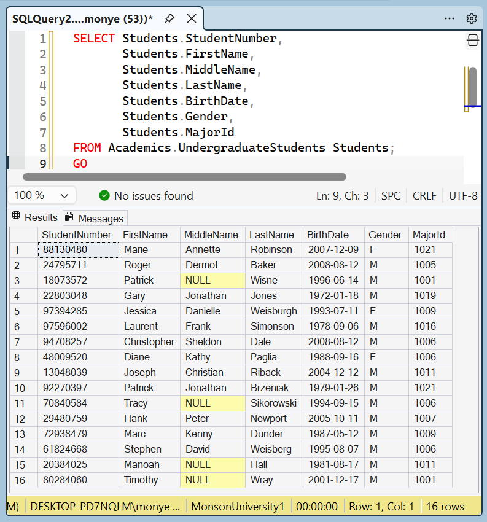This screenshot has width=487, height=522.
Task: Click line number 4 in the gutter
Action: 42,85
